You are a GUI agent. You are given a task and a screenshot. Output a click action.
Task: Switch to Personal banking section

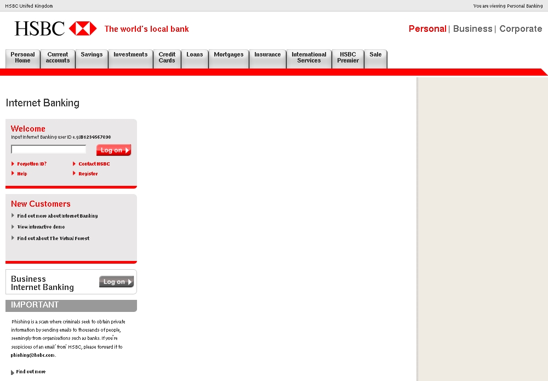(x=427, y=29)
